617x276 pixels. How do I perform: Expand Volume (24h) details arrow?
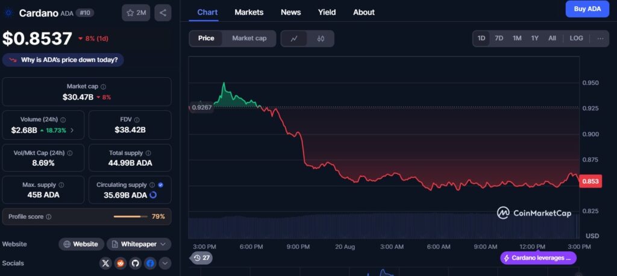pyautogui.click(x=72, y=130)
